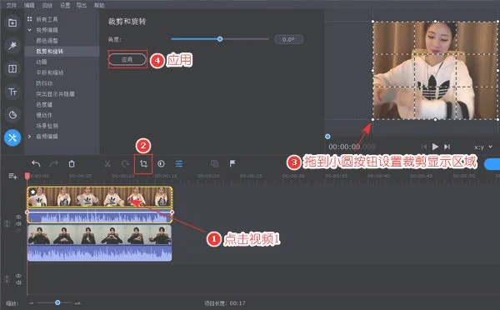
Task: Click the preview seek bar handle
Action: [x=327, y=137]
